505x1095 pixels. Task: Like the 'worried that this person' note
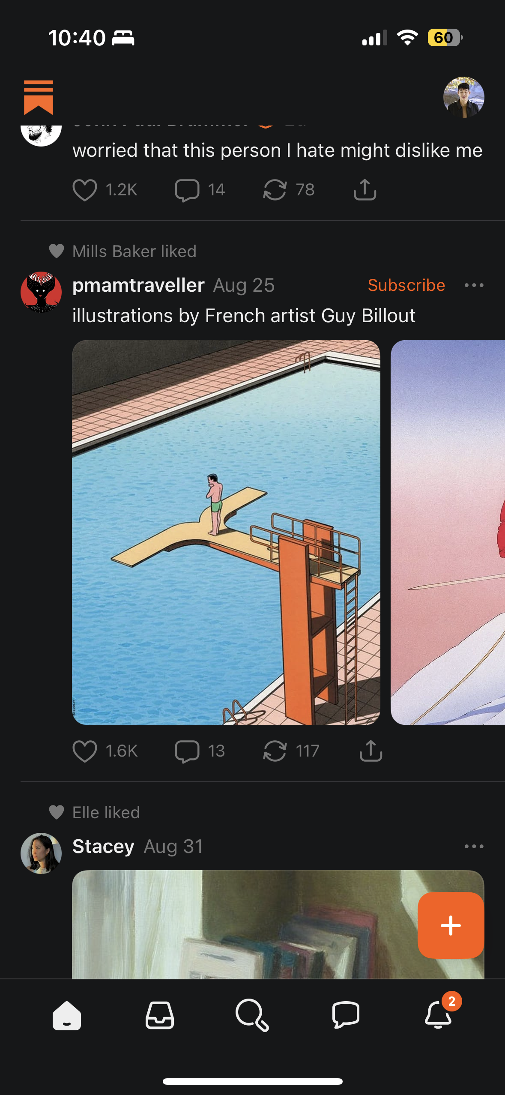85,190
